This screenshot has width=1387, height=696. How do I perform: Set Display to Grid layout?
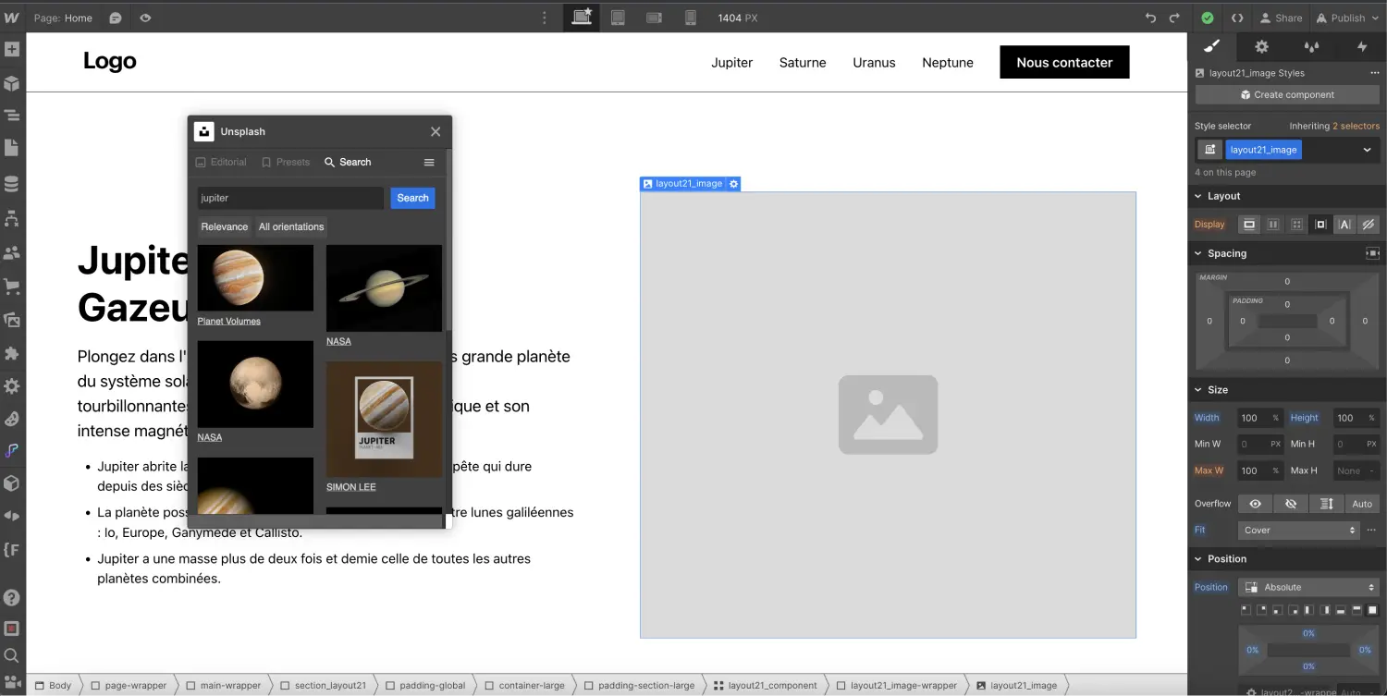1297,224
